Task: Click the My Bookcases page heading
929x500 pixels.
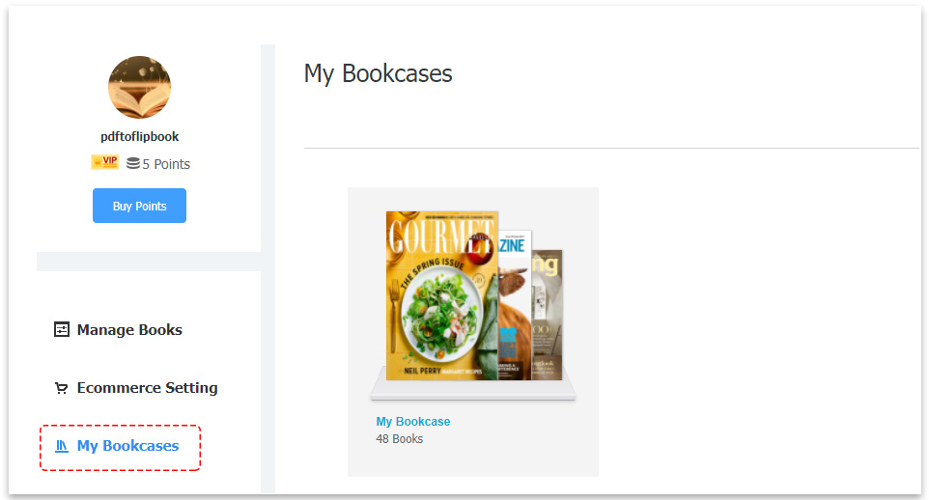Action: 378,73
